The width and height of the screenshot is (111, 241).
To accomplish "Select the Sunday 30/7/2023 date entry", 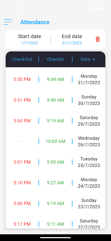I will tap(89, 100).
